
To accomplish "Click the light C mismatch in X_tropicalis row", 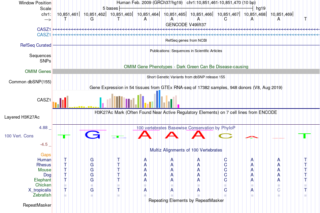I will click(279, 190).
